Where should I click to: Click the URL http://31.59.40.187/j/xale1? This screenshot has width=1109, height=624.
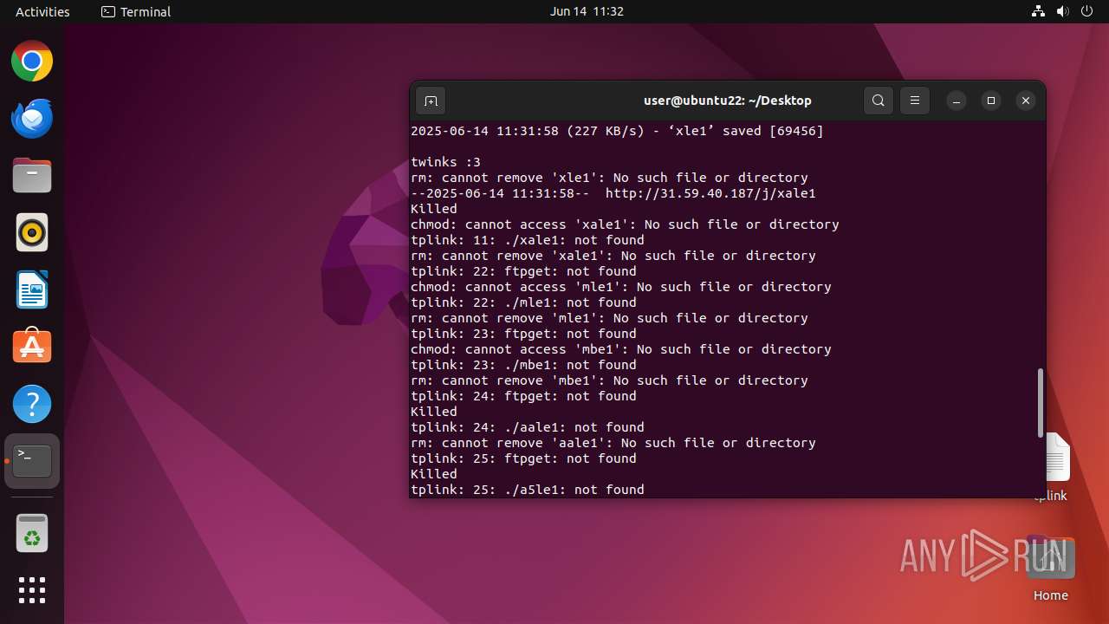(x=710, y=193)
